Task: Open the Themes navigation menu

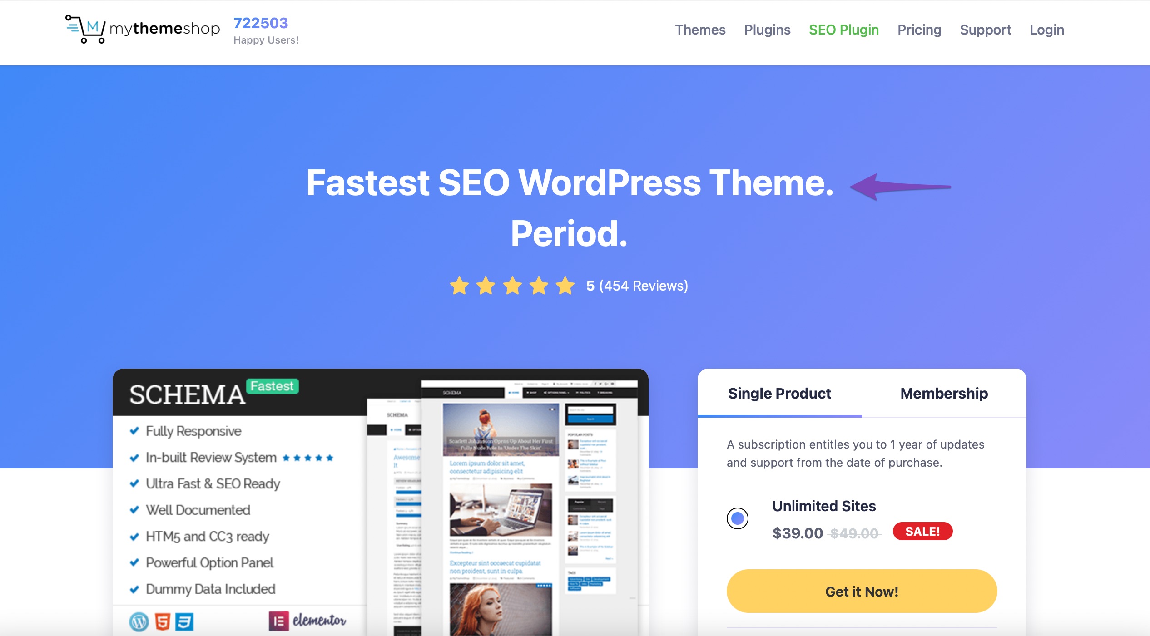Action: pyautogui.click(x=699, y=30)
